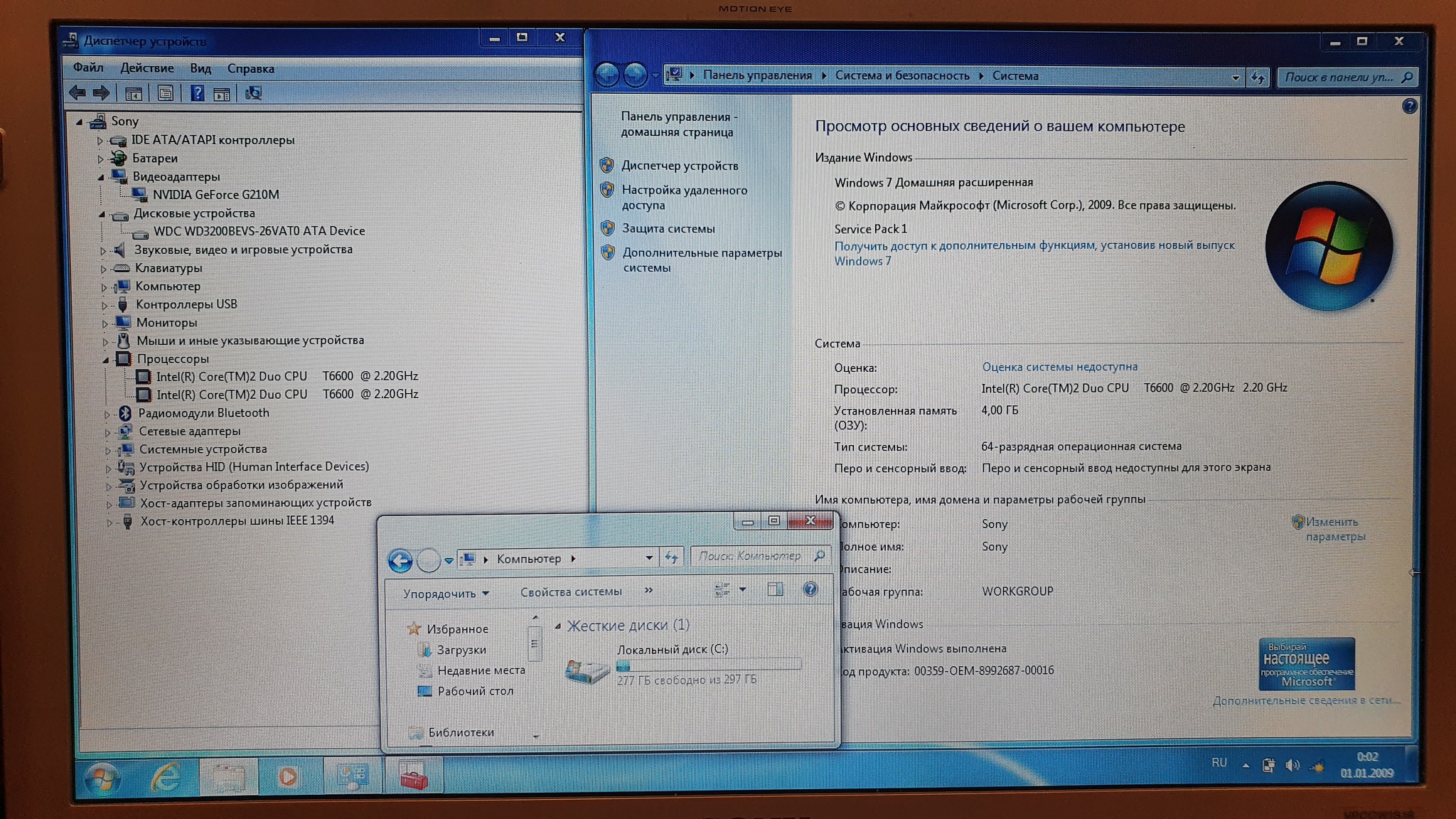Open the Файл menu in Device Manager
The height and width of the screenshot is (819, 1456).
pyautogui.click(x=88, y=68)
